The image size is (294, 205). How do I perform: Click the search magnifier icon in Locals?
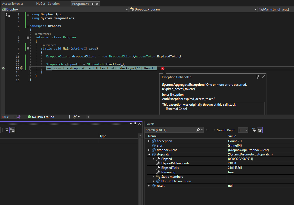click(x=198, y=130)
